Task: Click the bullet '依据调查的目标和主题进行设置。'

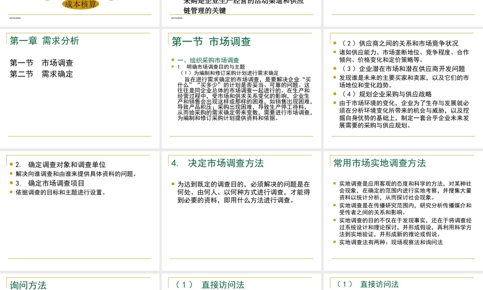Action: coord(61,193)
